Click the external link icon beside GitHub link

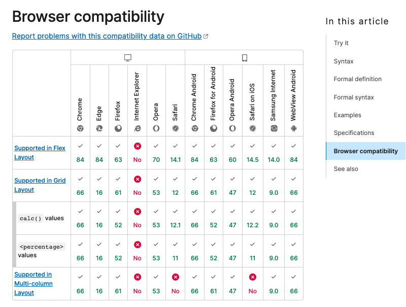coord(206,36)
